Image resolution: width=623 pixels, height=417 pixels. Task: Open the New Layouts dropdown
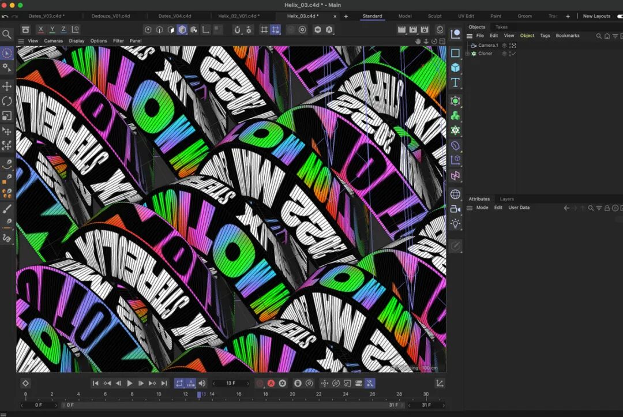tap(596, 16)
